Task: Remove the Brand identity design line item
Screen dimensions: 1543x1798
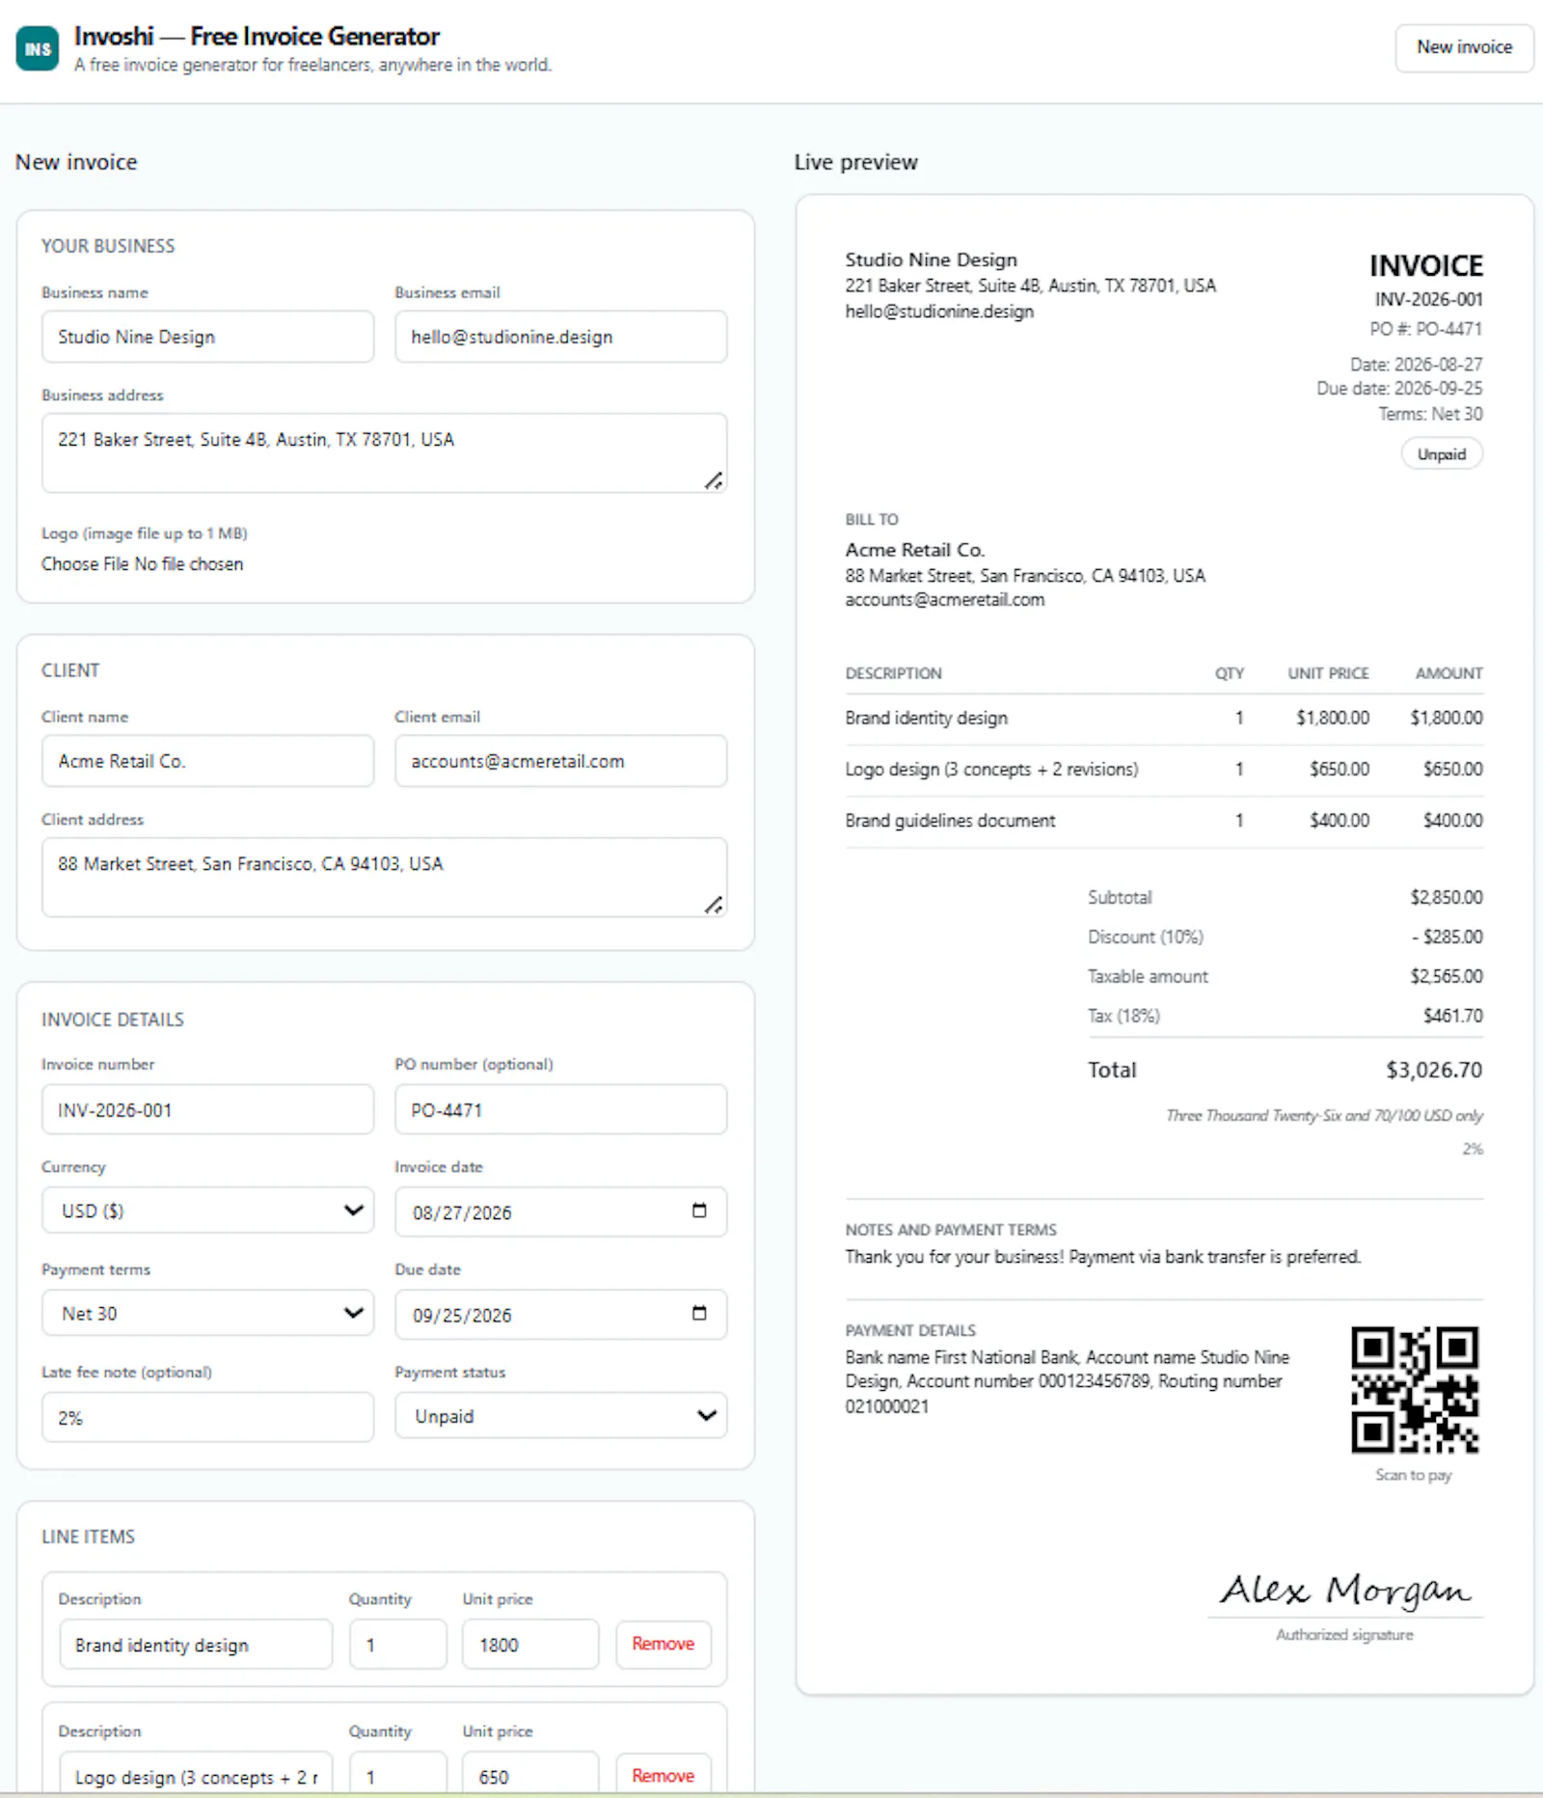Action: pos(663,1644)
